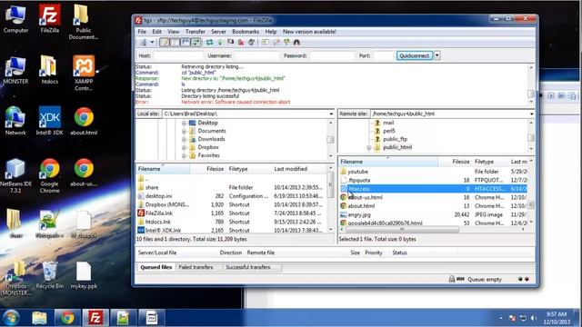Open the File menu
582x327 pixels.
[x=142, y=32]
